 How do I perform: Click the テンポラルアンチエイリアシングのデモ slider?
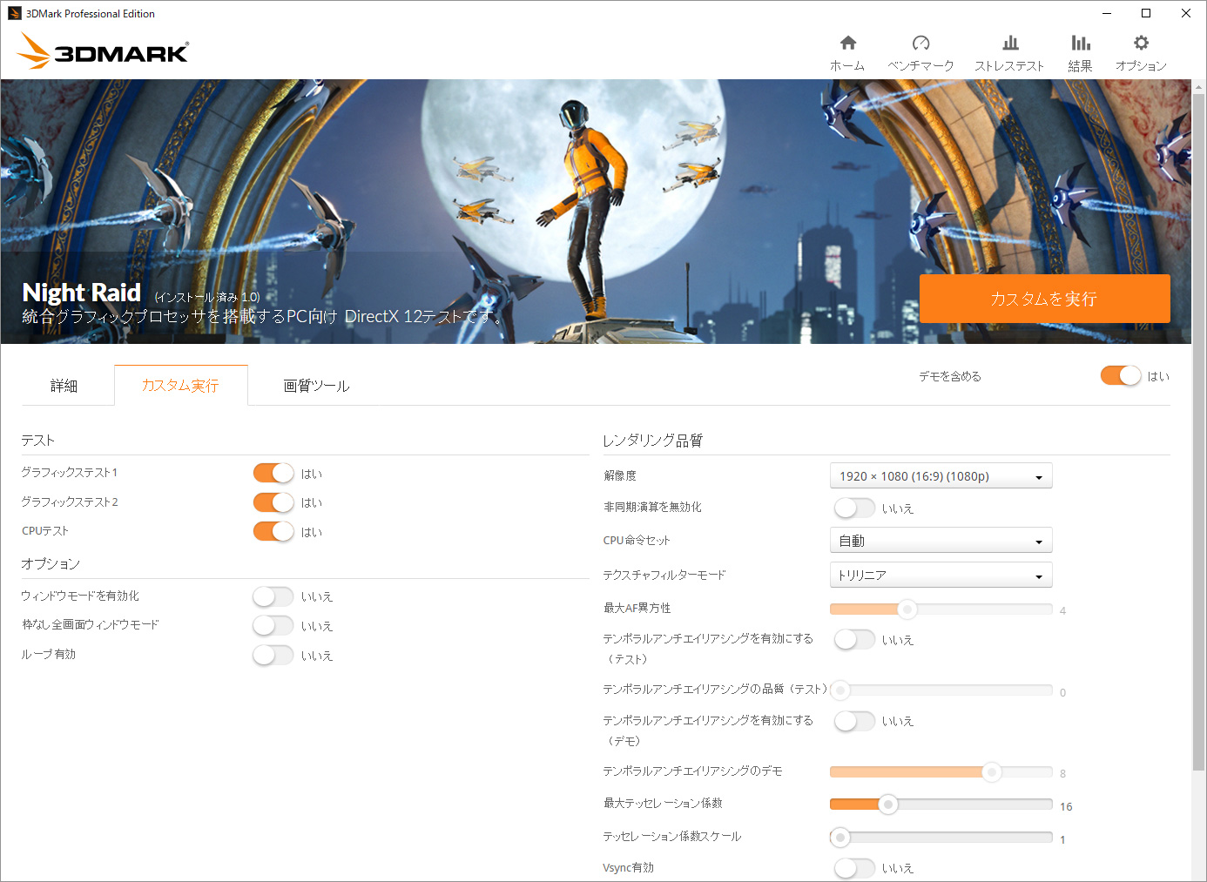pyautogui.click(x=941, y=771)
